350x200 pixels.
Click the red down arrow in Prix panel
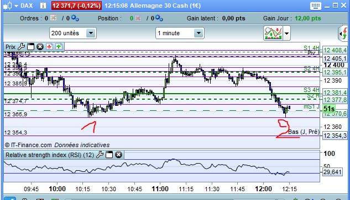point(49,46)
